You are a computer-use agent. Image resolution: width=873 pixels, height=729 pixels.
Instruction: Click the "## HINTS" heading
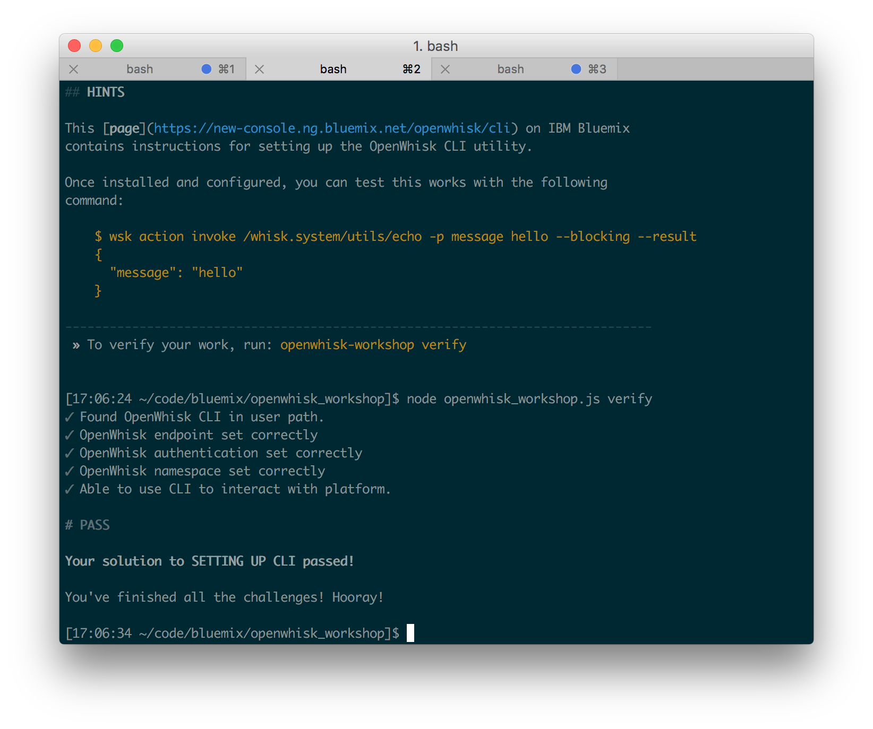pyautogui.click(x=95, y=92)
